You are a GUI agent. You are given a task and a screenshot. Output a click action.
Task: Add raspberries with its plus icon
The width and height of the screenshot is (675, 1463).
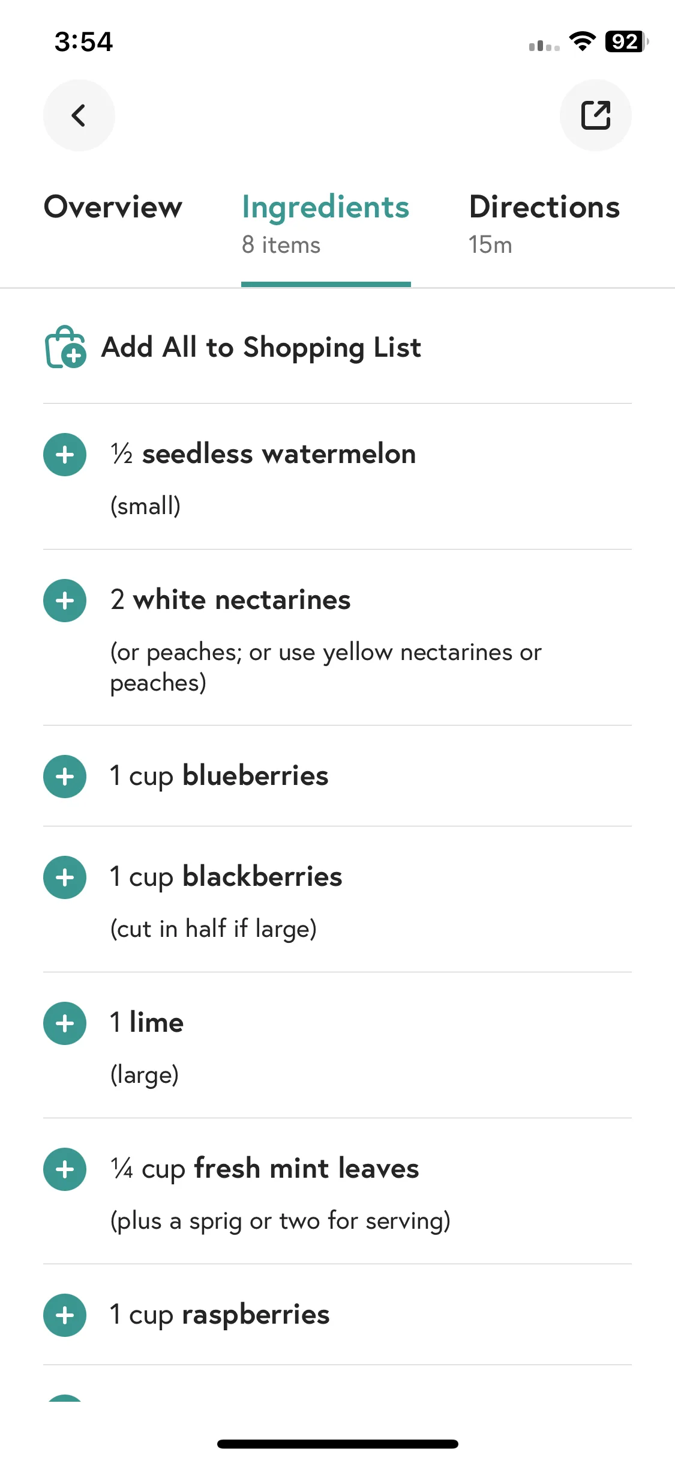click(65, 1315)
